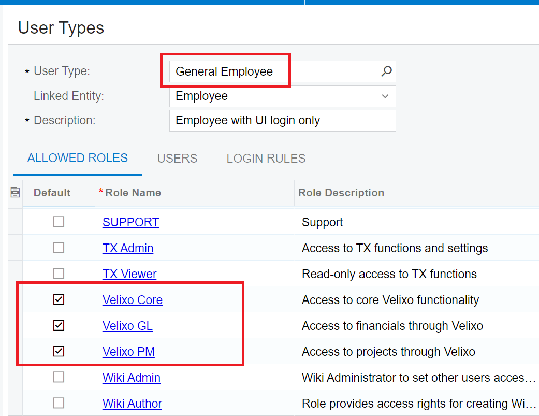Toggle Default checkbox for SUPPORT role

(59, 222)
